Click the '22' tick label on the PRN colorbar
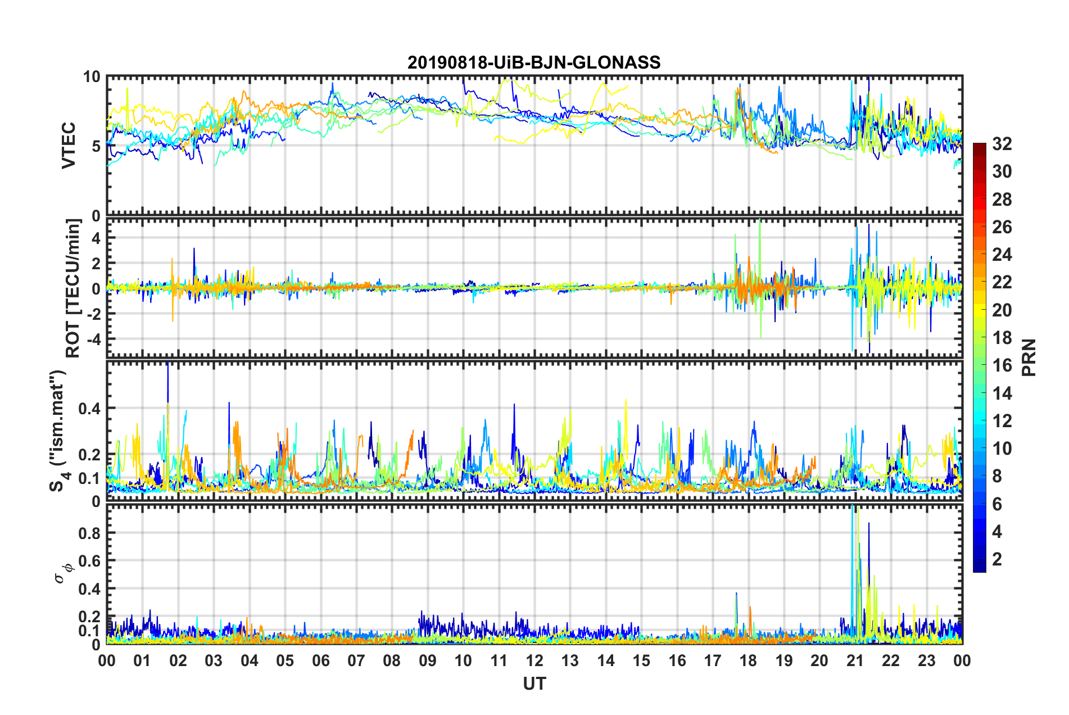This screenshot has width=1069, height=715. coord(1002,282)
